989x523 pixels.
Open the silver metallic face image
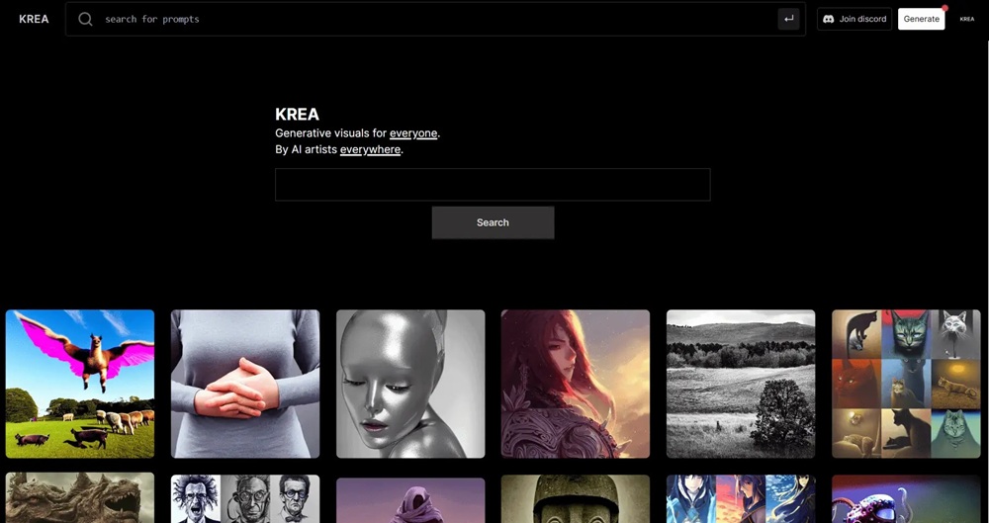click(410, 384)
